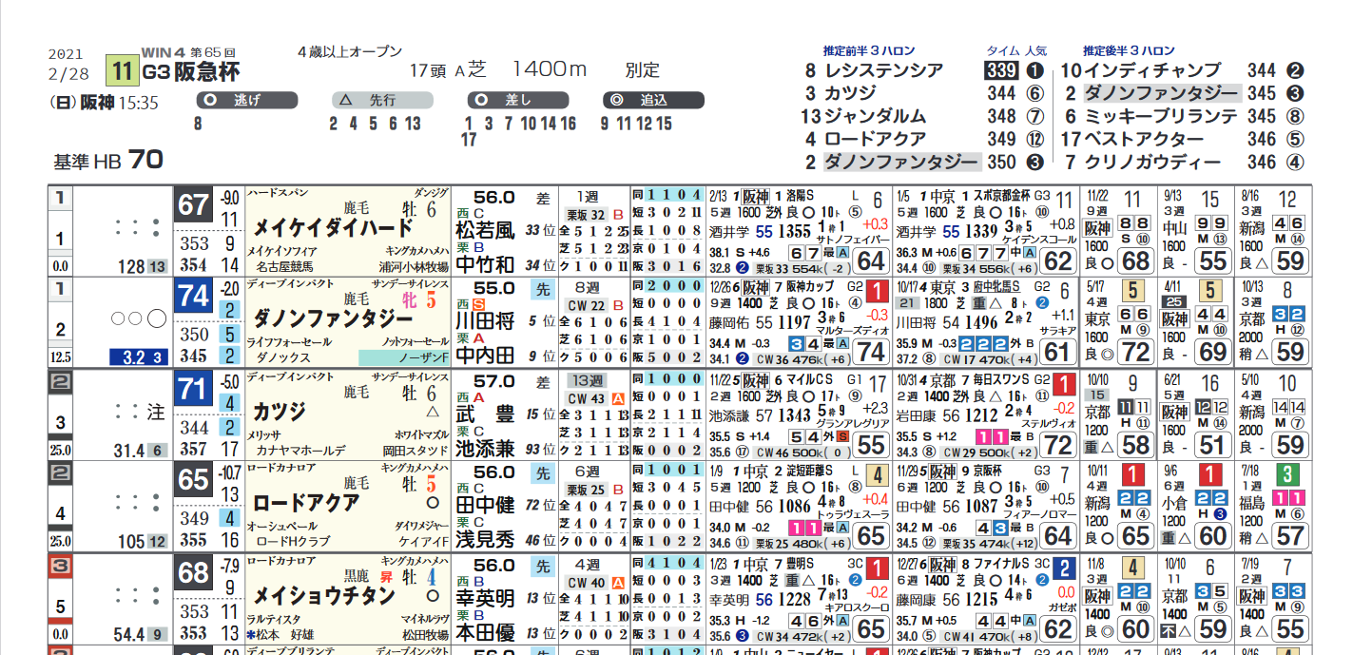Screen dimensions: 1353x655
Task: Click past race マイルCS
Action: (x=810, y=380)
